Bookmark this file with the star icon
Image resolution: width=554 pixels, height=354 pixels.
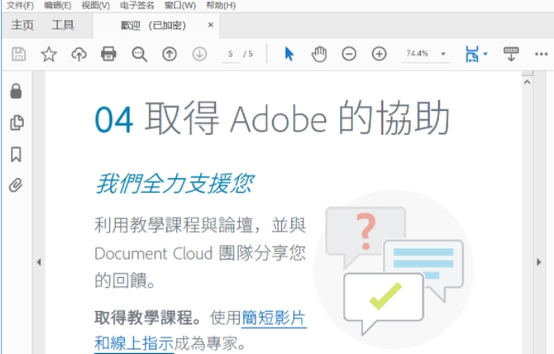coord(49,54)
